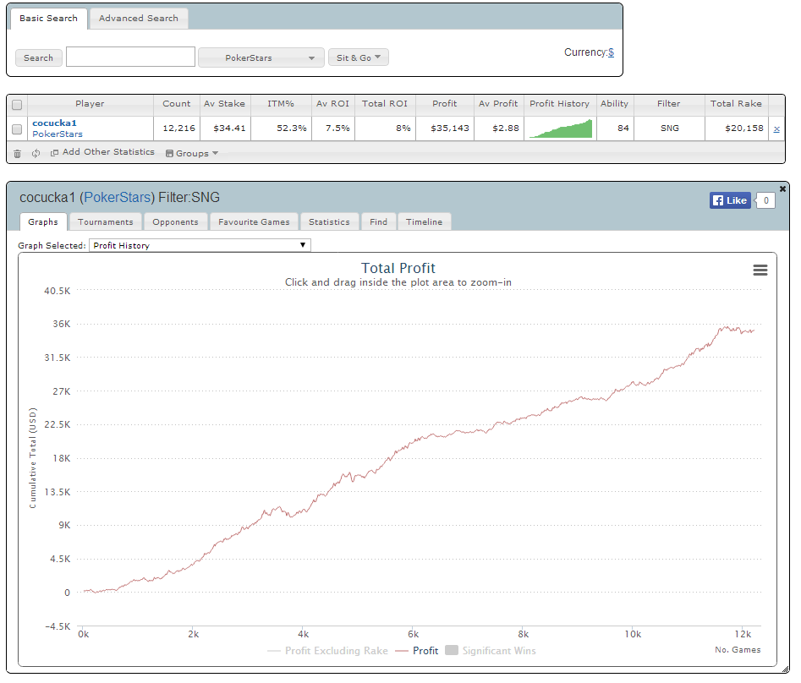
Task: Click the player search input field
Action: click(131, 57)
